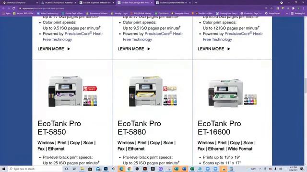Click the PC Rated Excellent badge
Viewport: 307px width, 172px height.
tap(170, 88)
